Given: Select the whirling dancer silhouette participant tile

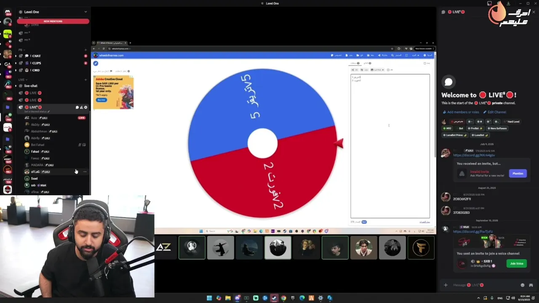Looking at the screenshot, I should [220, 247].
